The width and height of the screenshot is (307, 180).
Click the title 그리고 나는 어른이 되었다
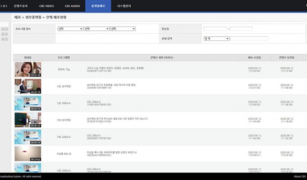(115, 68)
